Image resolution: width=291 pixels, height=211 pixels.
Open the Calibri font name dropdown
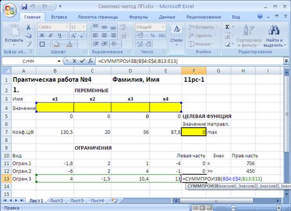coord(67,27)
